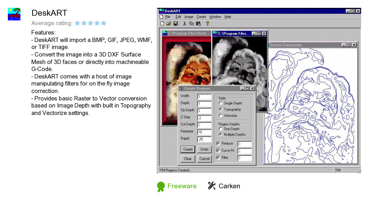Click the Feedrate input field
This screenshot has height=204, width=369.
(x=204, y=132)
